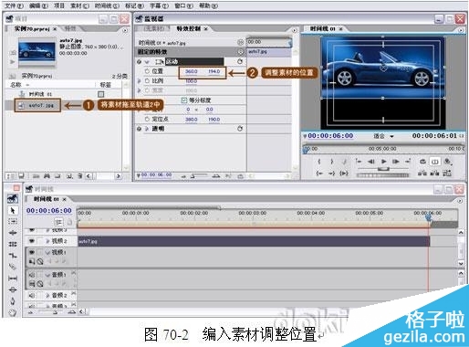Go to Out point button
This screenshot has width=469, height=347.
[331, 173]
